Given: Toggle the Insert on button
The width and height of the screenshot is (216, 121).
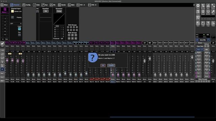Looking at the screenshot, I should tap(20, 29).
